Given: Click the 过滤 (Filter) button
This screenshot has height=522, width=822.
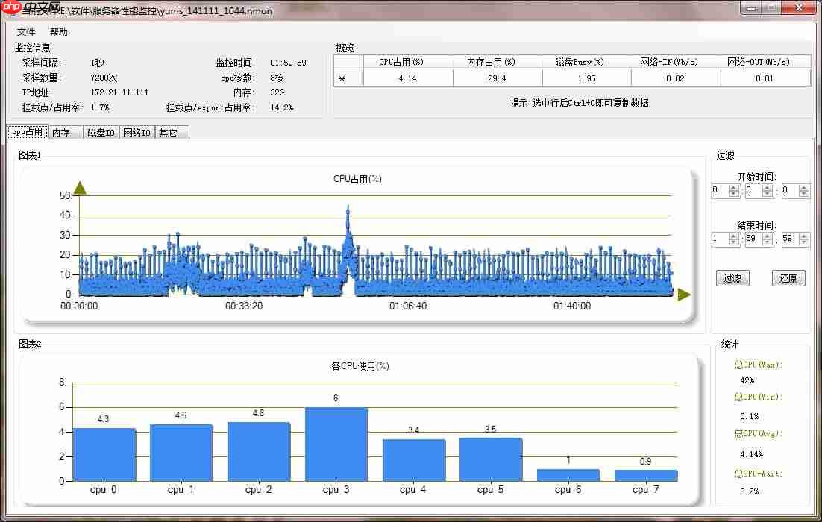Looking at the screenshot, I should [x=732, y=277].
